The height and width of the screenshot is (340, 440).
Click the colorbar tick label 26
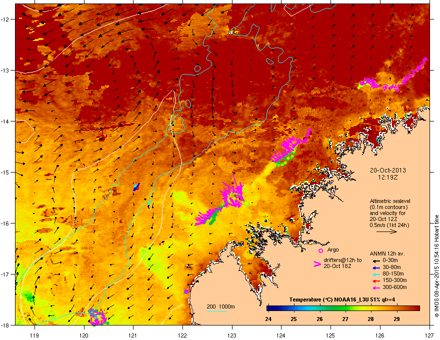[x=319, y=319]
